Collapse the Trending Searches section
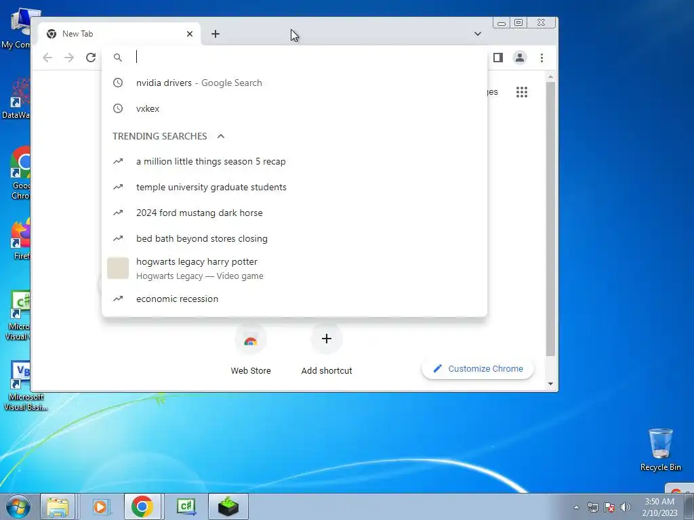 coord(221,136)
